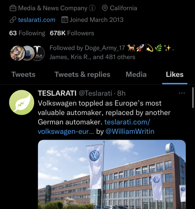Open the three-dot more menu on the tweet
Viewport: 195px width, 209px height.
(182, 93)
